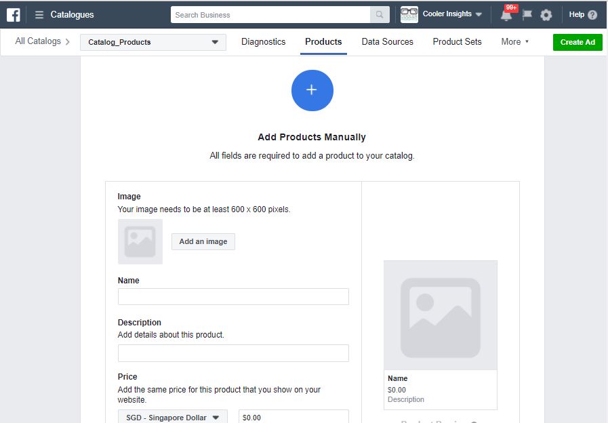Click the green Create Ad button
This screenshot has width=608, height=423.
click(577, 42)
